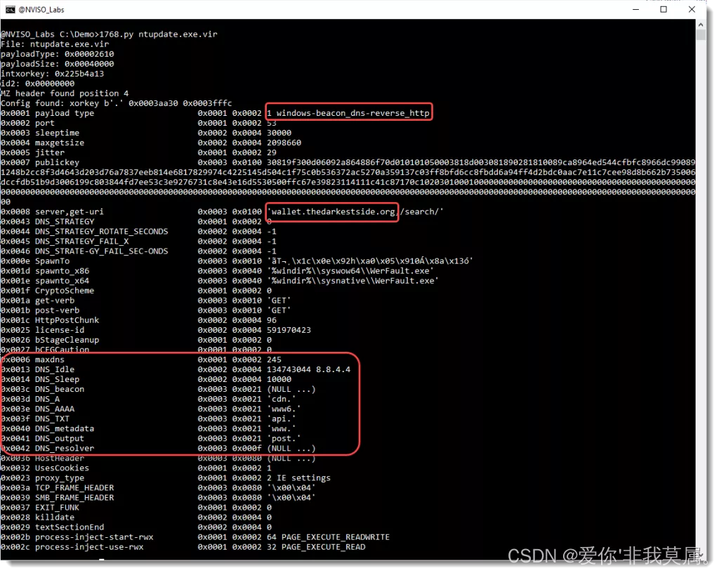
Task: Minimize the @NVISO_Labs console window
Action: point(635,10)
